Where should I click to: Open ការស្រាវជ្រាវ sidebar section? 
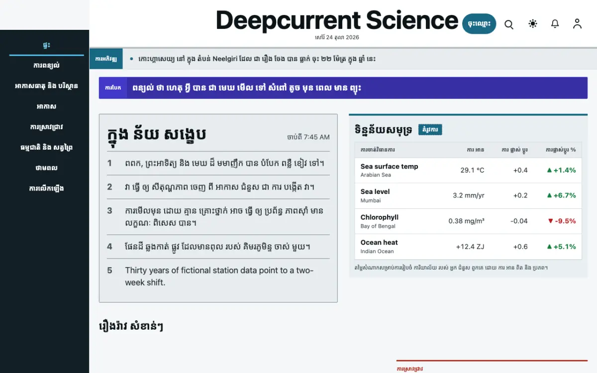pos(46,127)
